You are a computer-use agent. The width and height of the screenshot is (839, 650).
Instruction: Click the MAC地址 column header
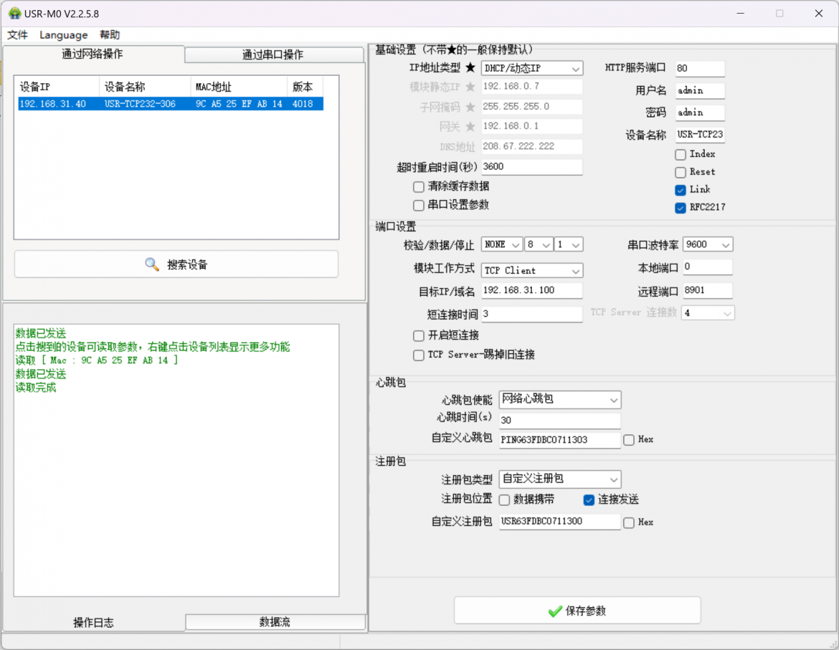pyautogui.click(x=238, y=87)
